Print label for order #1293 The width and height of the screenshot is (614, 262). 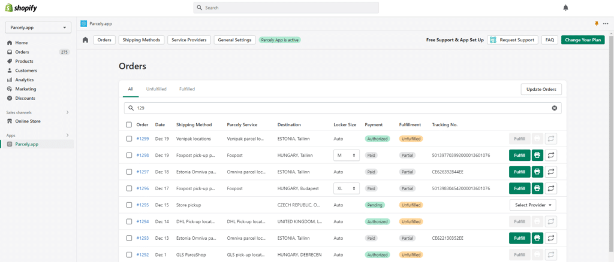(x=537, y=238)
